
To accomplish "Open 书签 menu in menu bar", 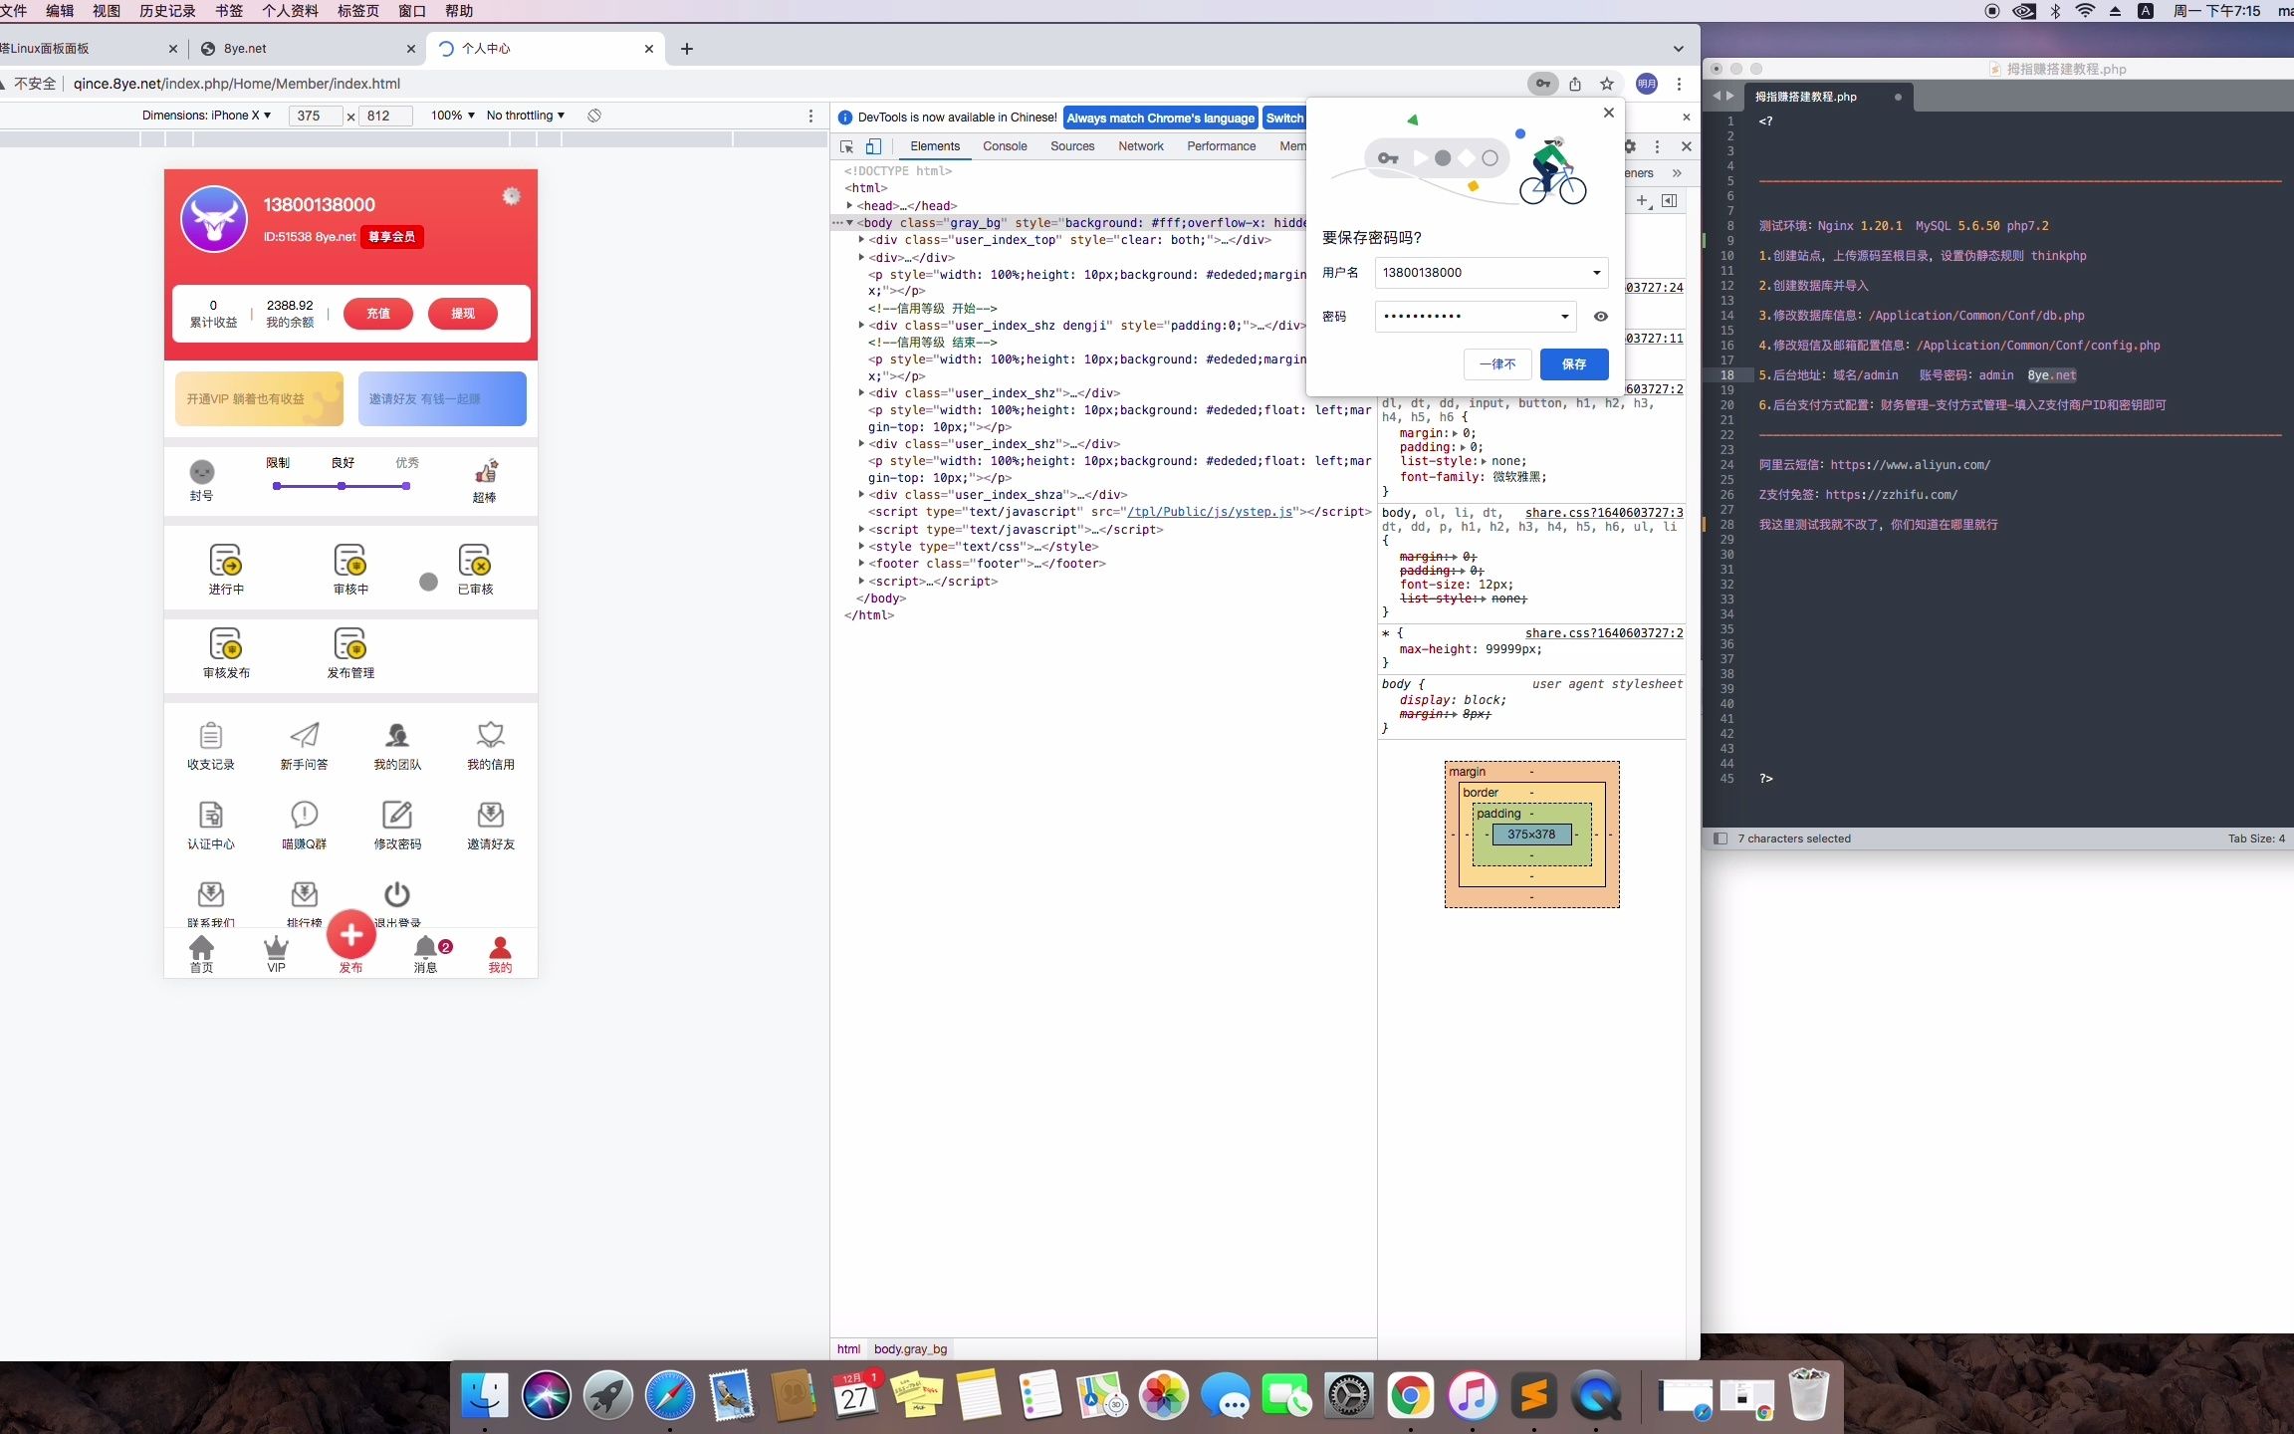I will 229,11.
